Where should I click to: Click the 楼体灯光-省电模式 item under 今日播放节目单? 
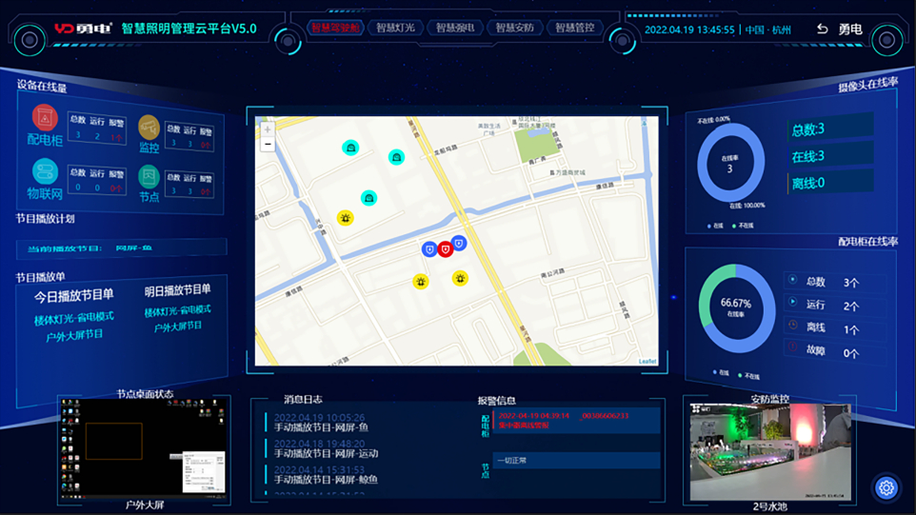pyautogui.click(x=74, y=317)
